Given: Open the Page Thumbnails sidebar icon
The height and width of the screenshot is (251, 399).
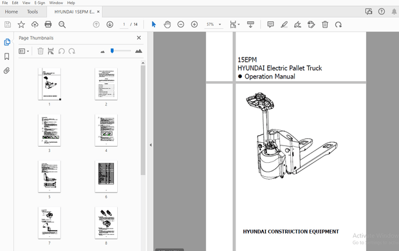Looking at the screenshot, I should click(7, 42).
